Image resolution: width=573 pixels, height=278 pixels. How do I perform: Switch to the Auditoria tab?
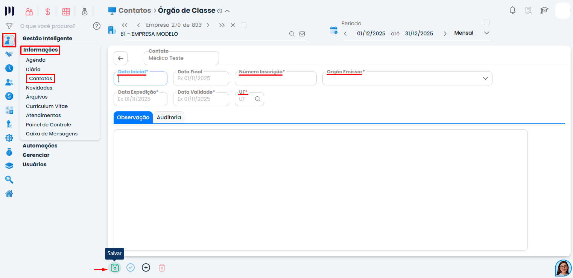click(x=169, y=117)
